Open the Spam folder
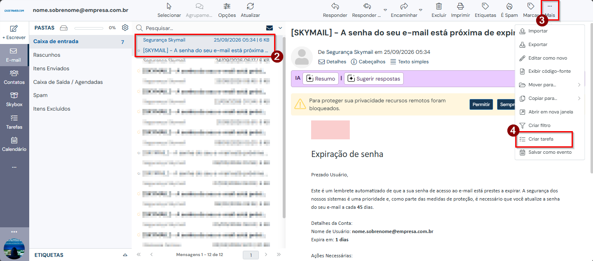The height and width of the screenshot is (261, 593). click(x=80, y=95)
